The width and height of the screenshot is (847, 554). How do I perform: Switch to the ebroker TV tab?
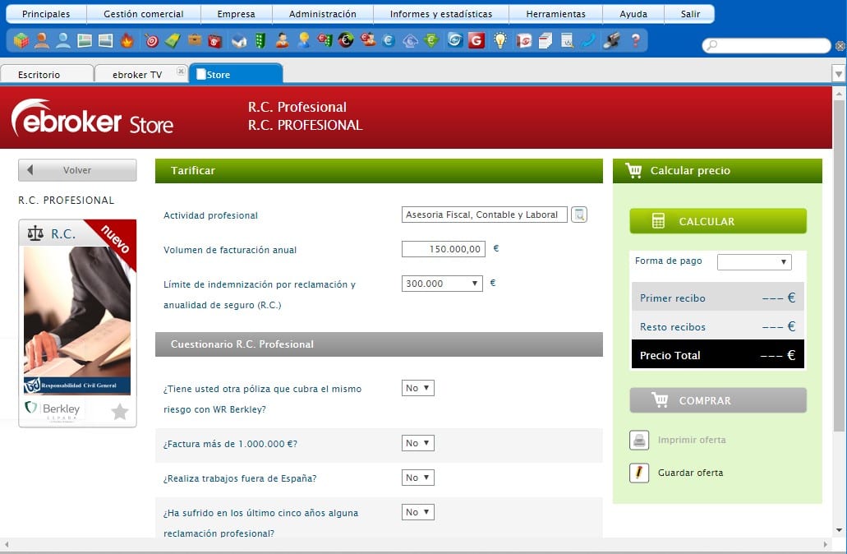click(x=137, y=75)
